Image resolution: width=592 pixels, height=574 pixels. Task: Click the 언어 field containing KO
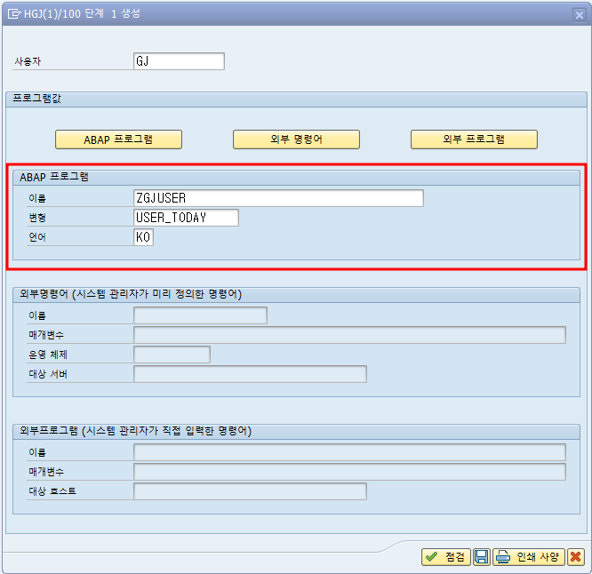pos(143,237)
